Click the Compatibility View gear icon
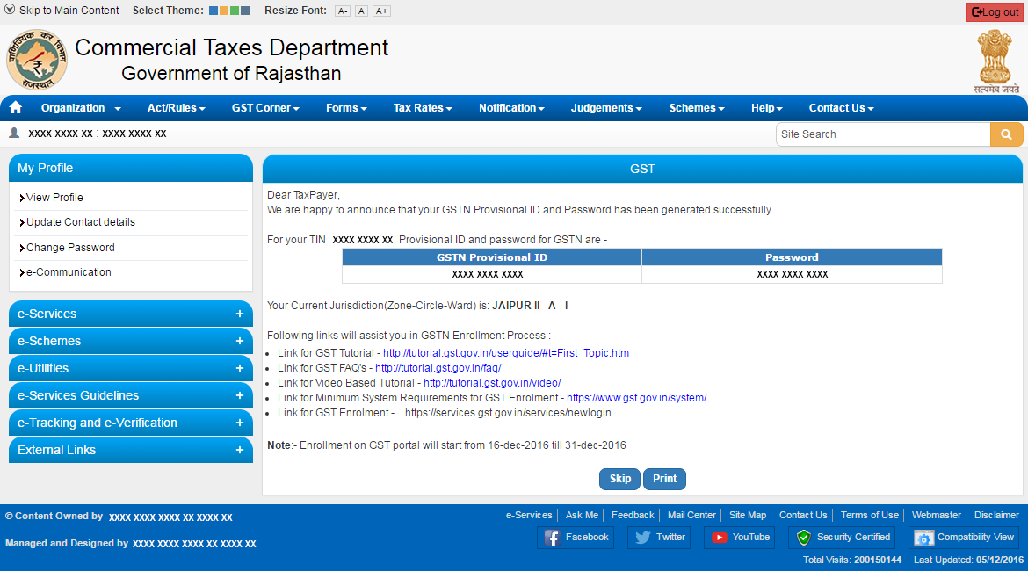Viewport: 1028px width, 571px height. [923, 538]
